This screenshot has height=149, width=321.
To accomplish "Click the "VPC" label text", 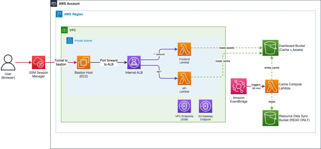I will pyautogui.click(x=73, y=30).
